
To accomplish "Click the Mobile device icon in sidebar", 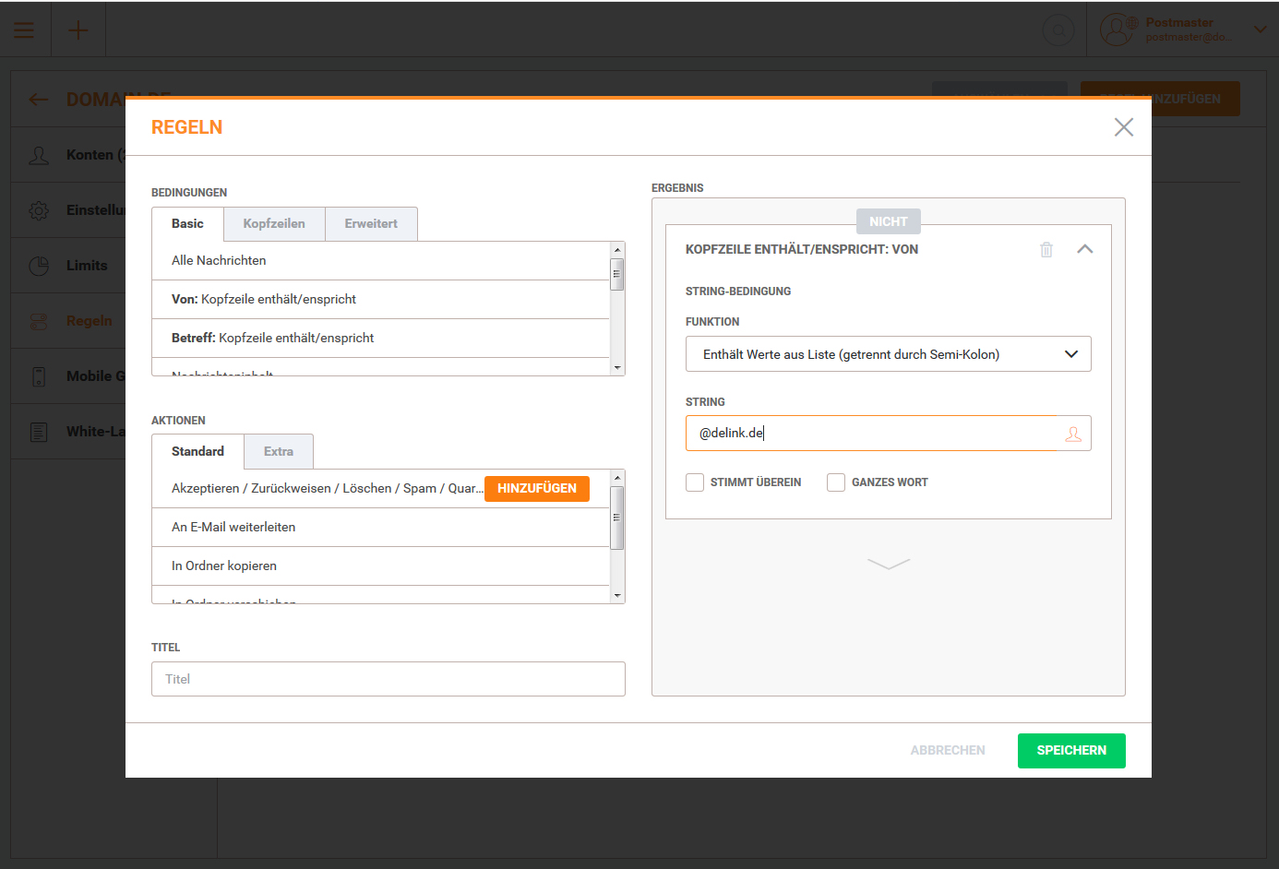I will tap(39, 376).
